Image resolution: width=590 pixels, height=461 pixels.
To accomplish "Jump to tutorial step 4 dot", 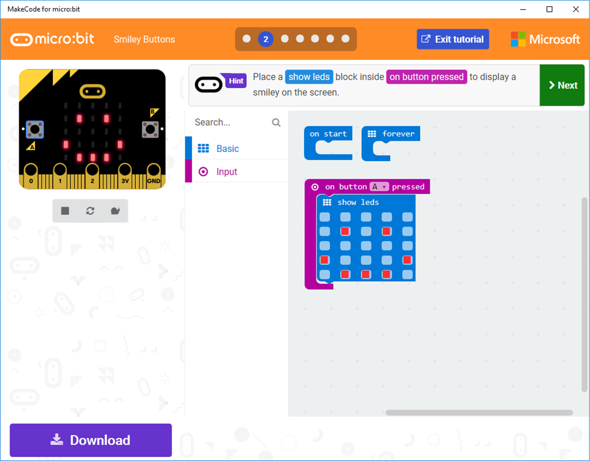I will (x=300, y=39).
